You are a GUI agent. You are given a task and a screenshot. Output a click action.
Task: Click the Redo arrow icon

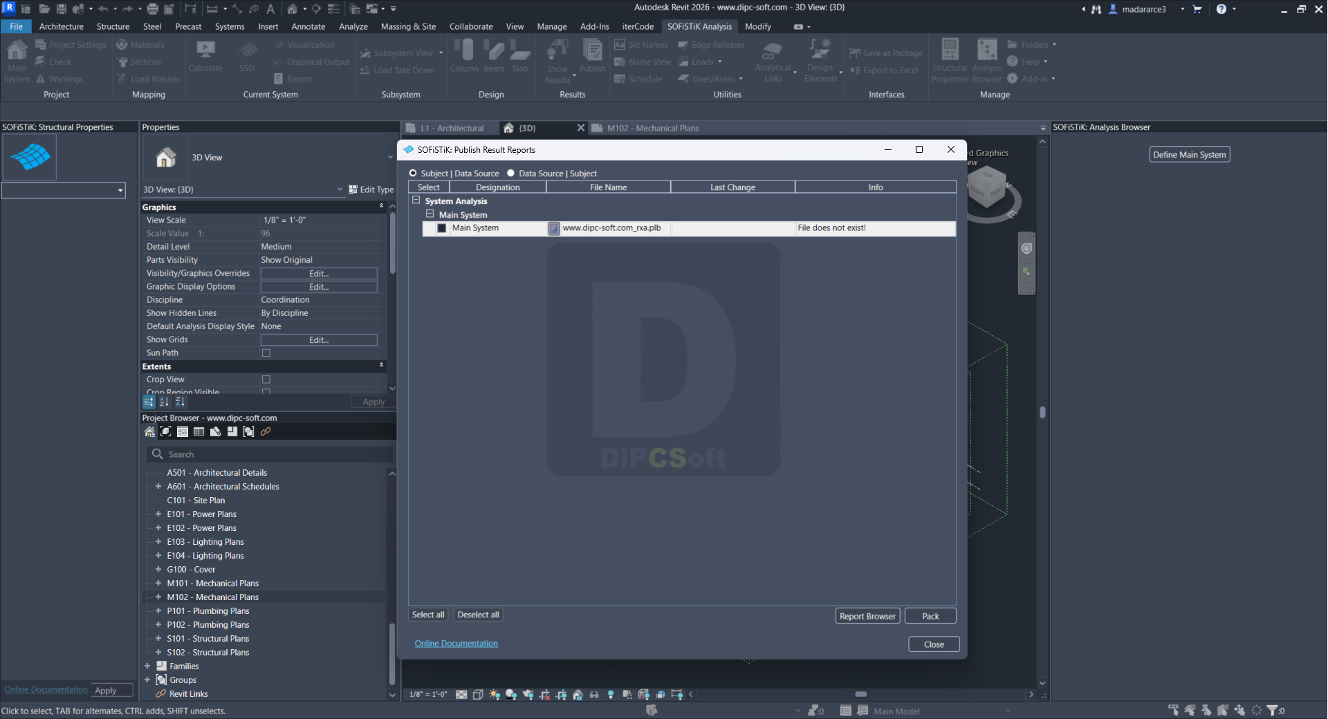click(127, 9)
